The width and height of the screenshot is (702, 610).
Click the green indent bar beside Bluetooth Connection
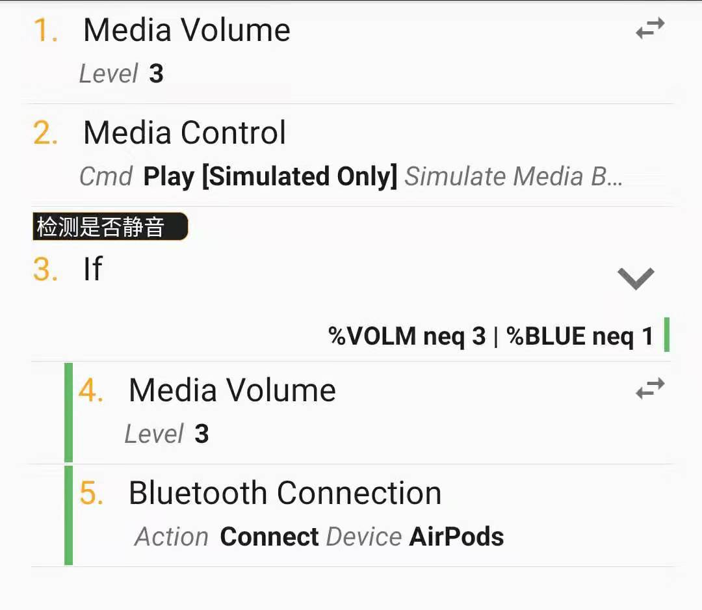pos(68,515)
